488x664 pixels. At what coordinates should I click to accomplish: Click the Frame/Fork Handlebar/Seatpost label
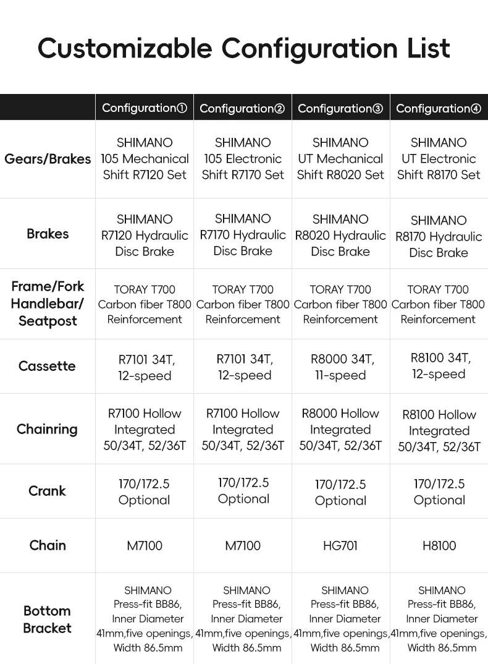tap(48, 304)
